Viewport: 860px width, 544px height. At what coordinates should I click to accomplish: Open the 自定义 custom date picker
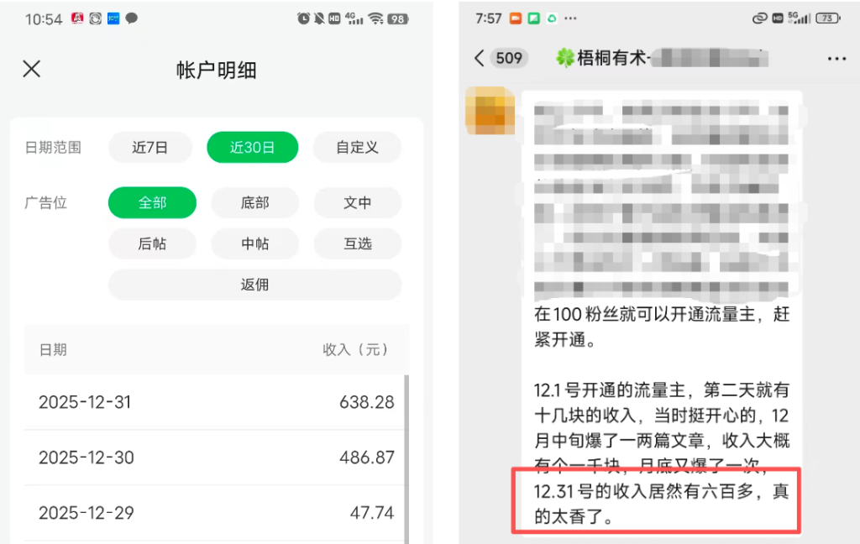[357, 147]
